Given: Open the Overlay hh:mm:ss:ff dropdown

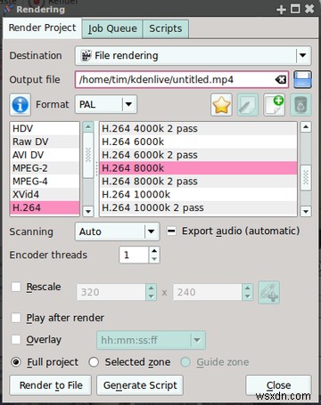Looking at the screenshot, I should click(x=151, y=340).
